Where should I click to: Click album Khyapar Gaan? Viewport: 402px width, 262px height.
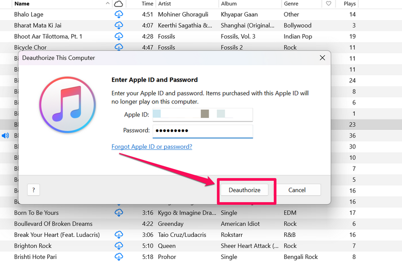pos(239,15)
